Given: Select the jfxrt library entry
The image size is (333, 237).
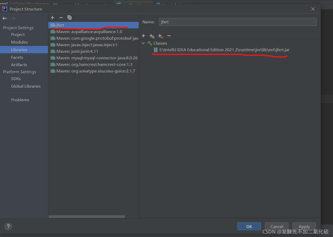Looking at the screenshot, I should coord(94,25).
